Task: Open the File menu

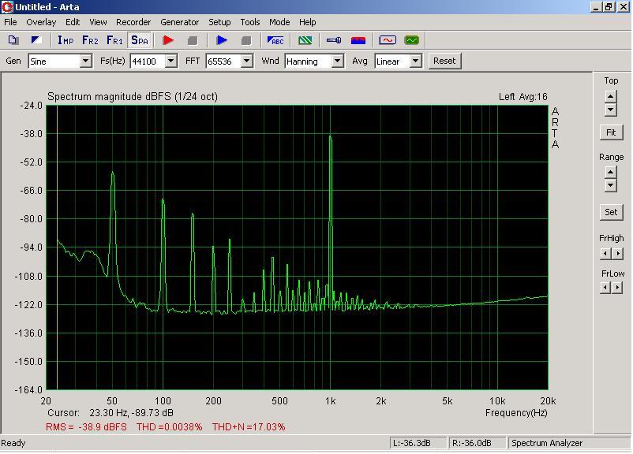Action: pyautogui.click(x=10, y=22)
